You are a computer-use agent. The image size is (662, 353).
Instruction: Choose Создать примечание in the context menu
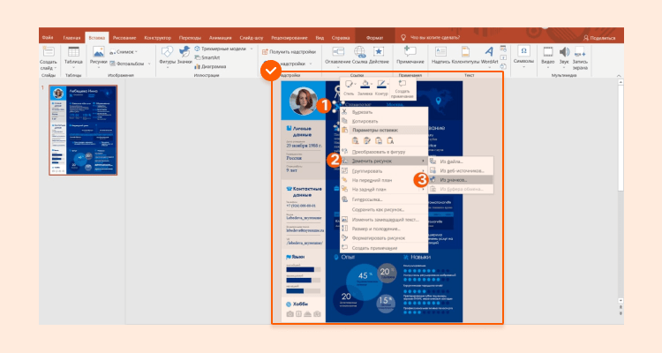(384, 248)
